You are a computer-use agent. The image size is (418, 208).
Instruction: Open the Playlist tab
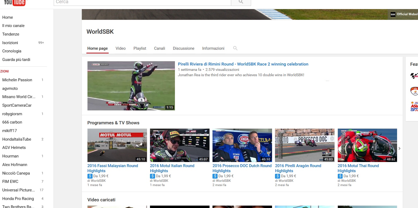pos(140,48)
